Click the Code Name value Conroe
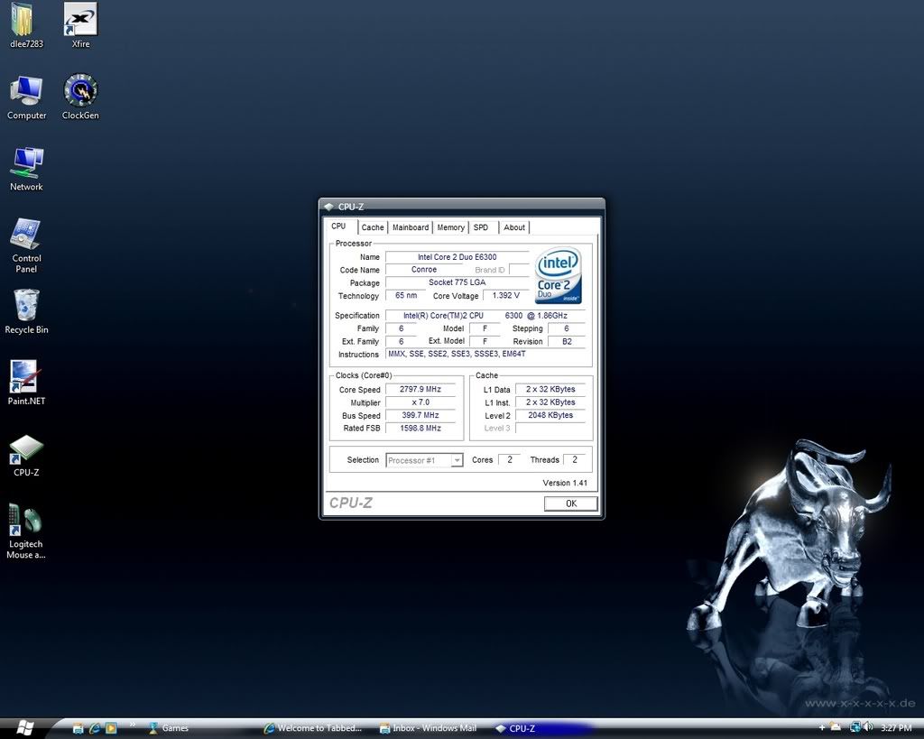Image resolution: width=924 pixels, height=739 pixels. click(x=424, y=269)
